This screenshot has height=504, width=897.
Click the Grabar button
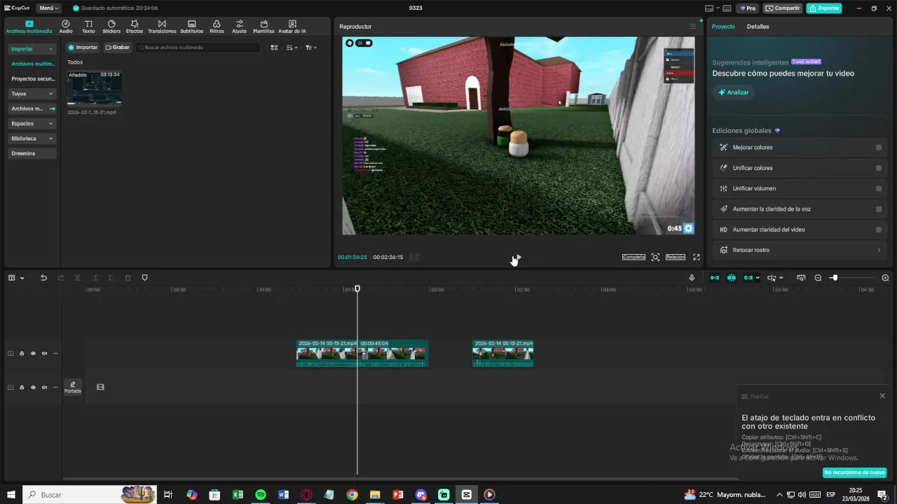117,48
